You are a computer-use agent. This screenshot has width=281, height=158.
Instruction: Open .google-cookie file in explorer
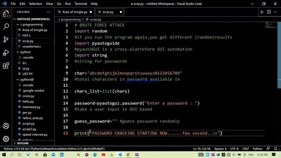pos(33,90)
